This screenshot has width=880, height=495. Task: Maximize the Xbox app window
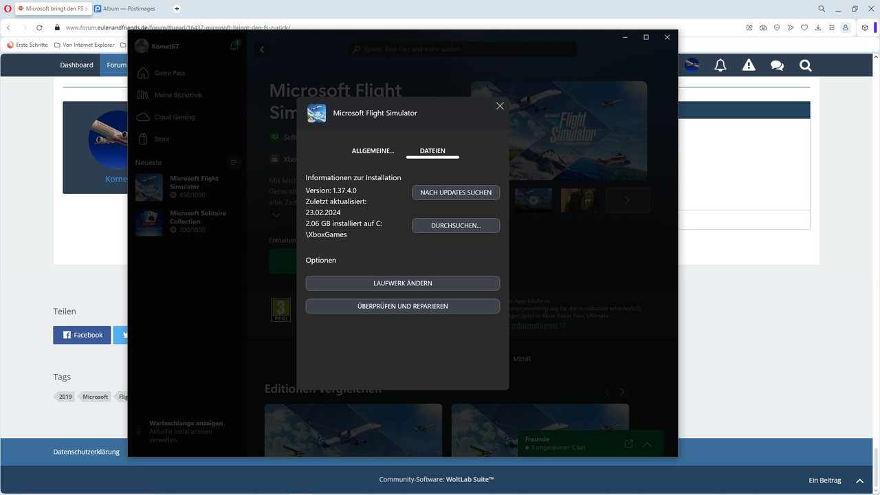tap(646, 37)
